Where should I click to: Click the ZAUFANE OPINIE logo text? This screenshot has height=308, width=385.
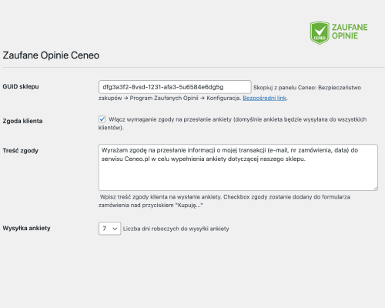350,32
